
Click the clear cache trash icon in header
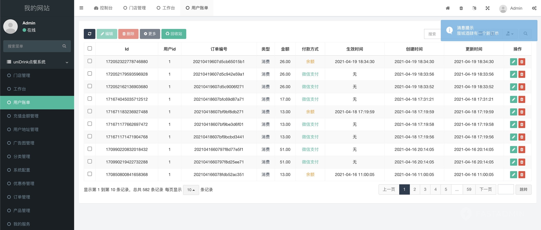coord(461,8)
